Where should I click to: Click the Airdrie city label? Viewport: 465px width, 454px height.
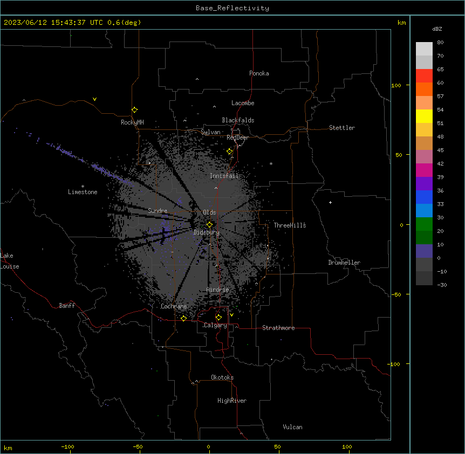(218, 290)
